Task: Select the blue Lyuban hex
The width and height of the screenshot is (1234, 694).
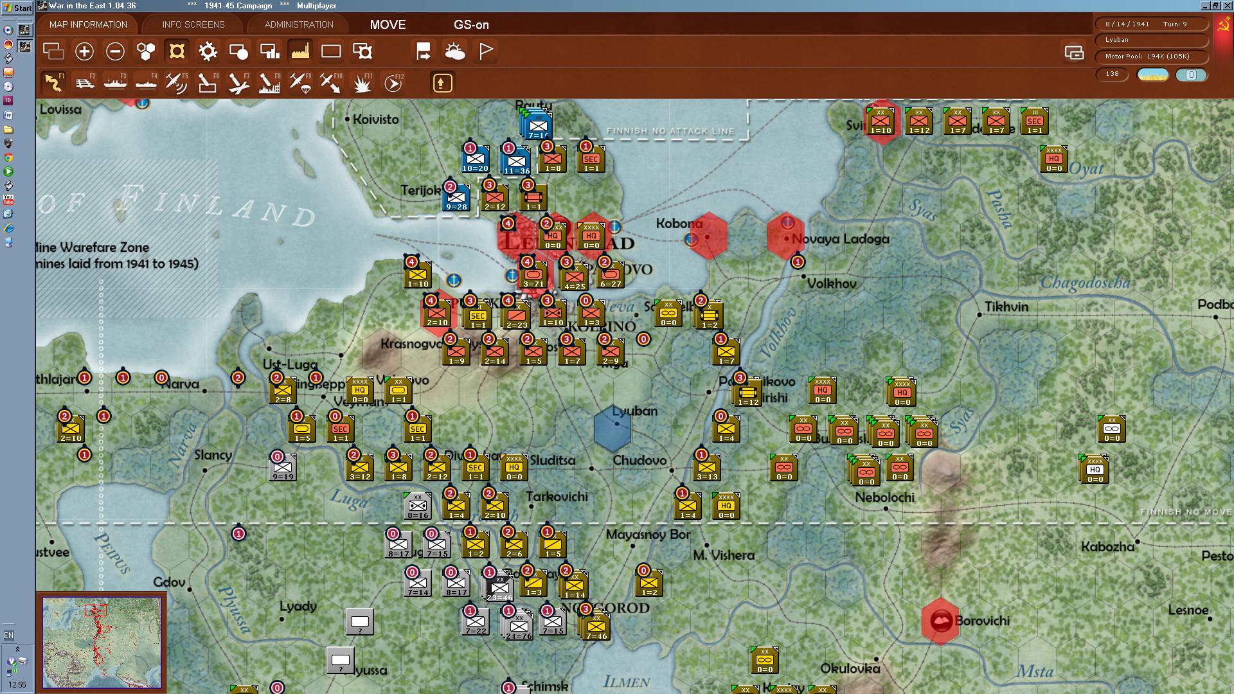Action: pyautogui.click(x=613, y=429)
